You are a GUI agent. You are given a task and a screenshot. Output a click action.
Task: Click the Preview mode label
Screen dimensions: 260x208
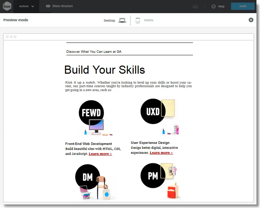[x=16, y=20]
